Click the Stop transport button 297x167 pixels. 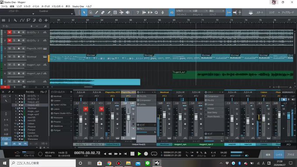pyautogui.click(x=132, y=154)
